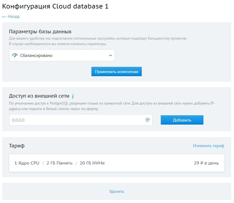Click Удалить to delete the database

tap(116, 191)
